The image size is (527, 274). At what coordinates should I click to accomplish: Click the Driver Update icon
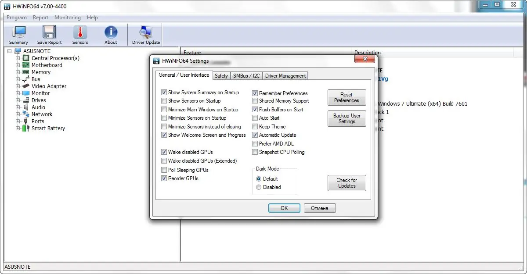(146, 32)
